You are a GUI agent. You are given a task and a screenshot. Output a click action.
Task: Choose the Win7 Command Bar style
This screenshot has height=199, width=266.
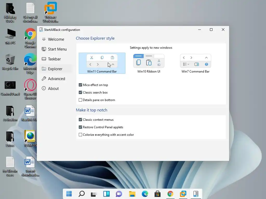click(x=195, y=63)
